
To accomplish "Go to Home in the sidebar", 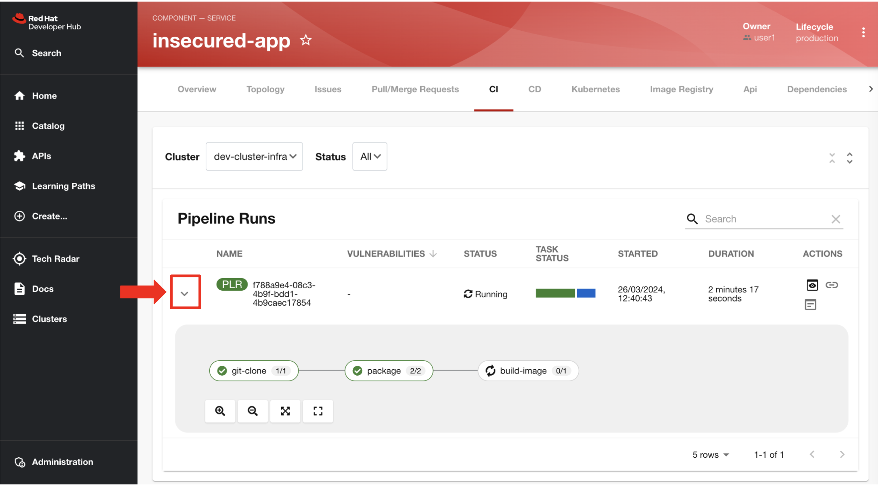I will pos(36,96).
